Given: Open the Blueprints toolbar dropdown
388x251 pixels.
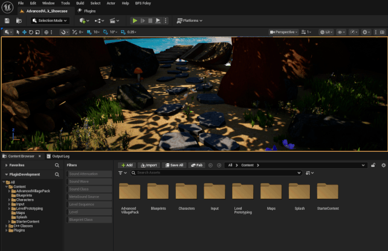Looking at the screenshot, I should (x=99, y=21).
